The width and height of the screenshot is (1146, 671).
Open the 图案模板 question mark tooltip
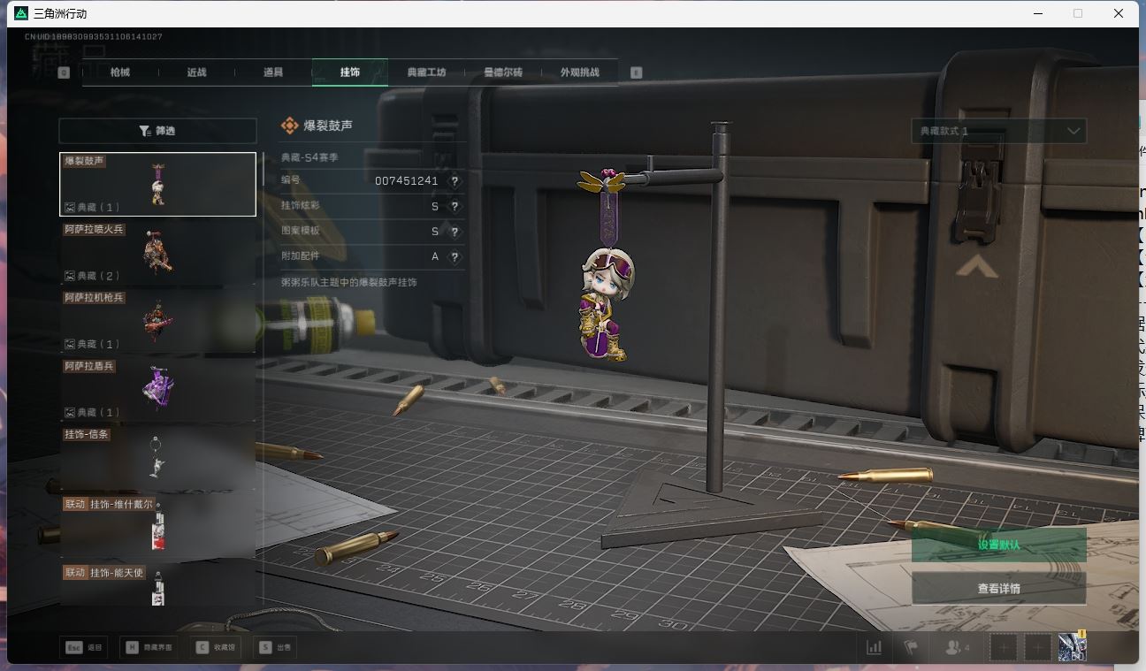click(455, 232)
